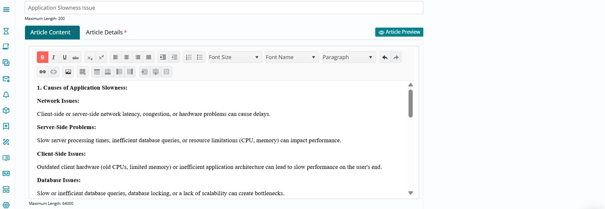605x209 pixels.
Task: Apply strikethrough using the abc icon
Action: coord(76,57)
